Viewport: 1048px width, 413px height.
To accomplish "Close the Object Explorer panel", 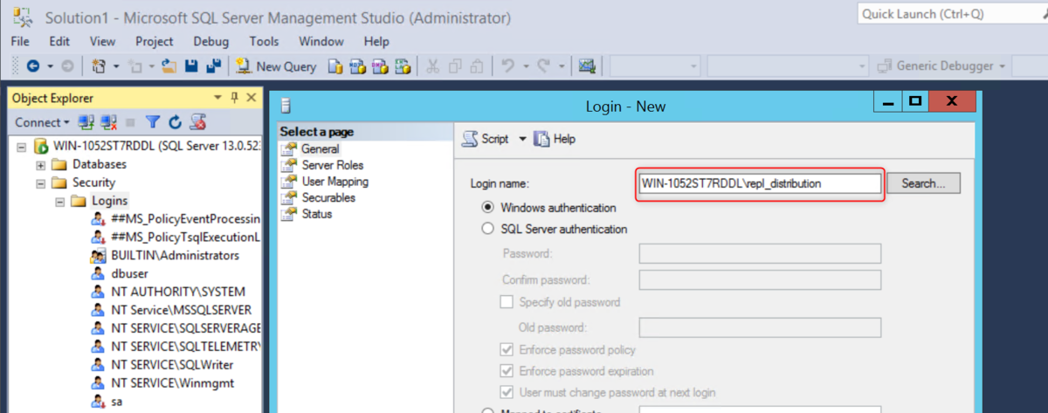I will pos(252,98).
